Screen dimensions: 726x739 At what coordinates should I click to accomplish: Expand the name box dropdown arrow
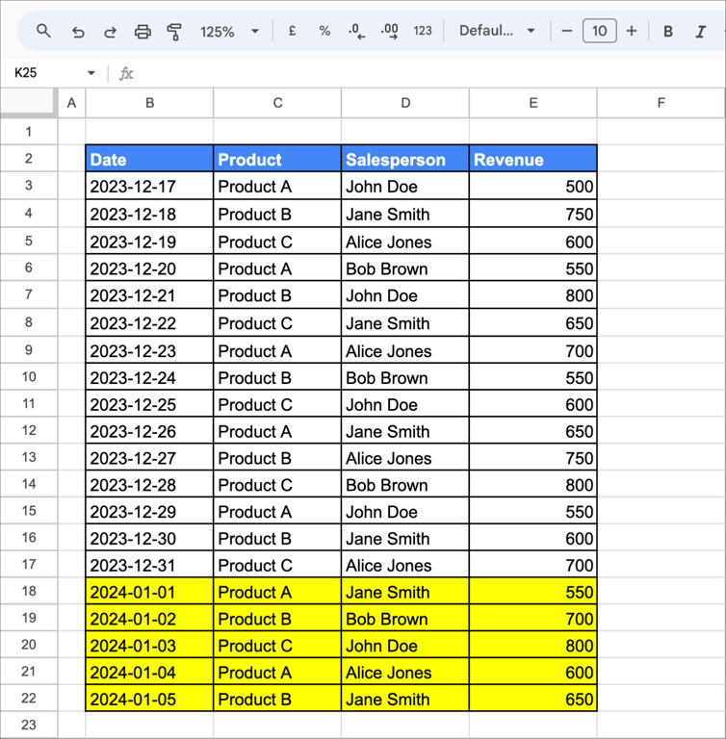[91, 72]
